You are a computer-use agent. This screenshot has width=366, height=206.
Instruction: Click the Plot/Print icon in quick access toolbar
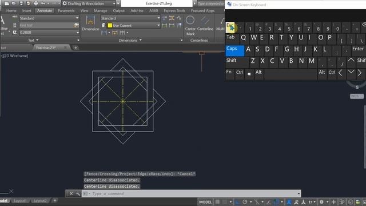[35, 3]
